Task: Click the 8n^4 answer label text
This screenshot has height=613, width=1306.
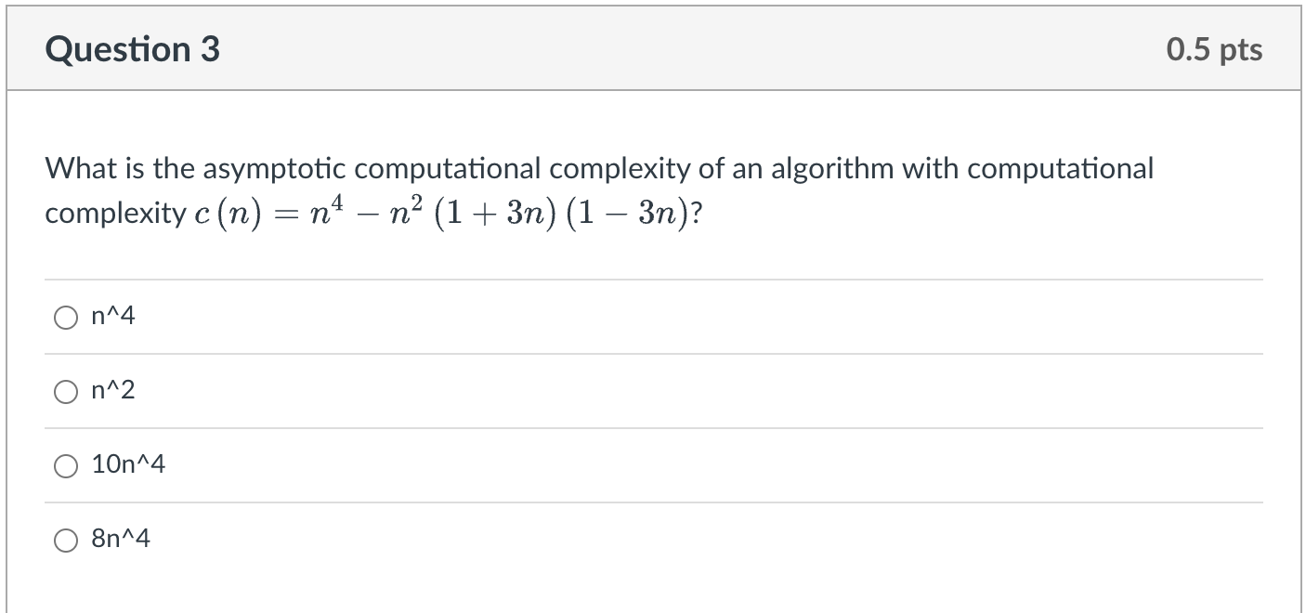Action: pyautogui.click(x=123, y=539)
